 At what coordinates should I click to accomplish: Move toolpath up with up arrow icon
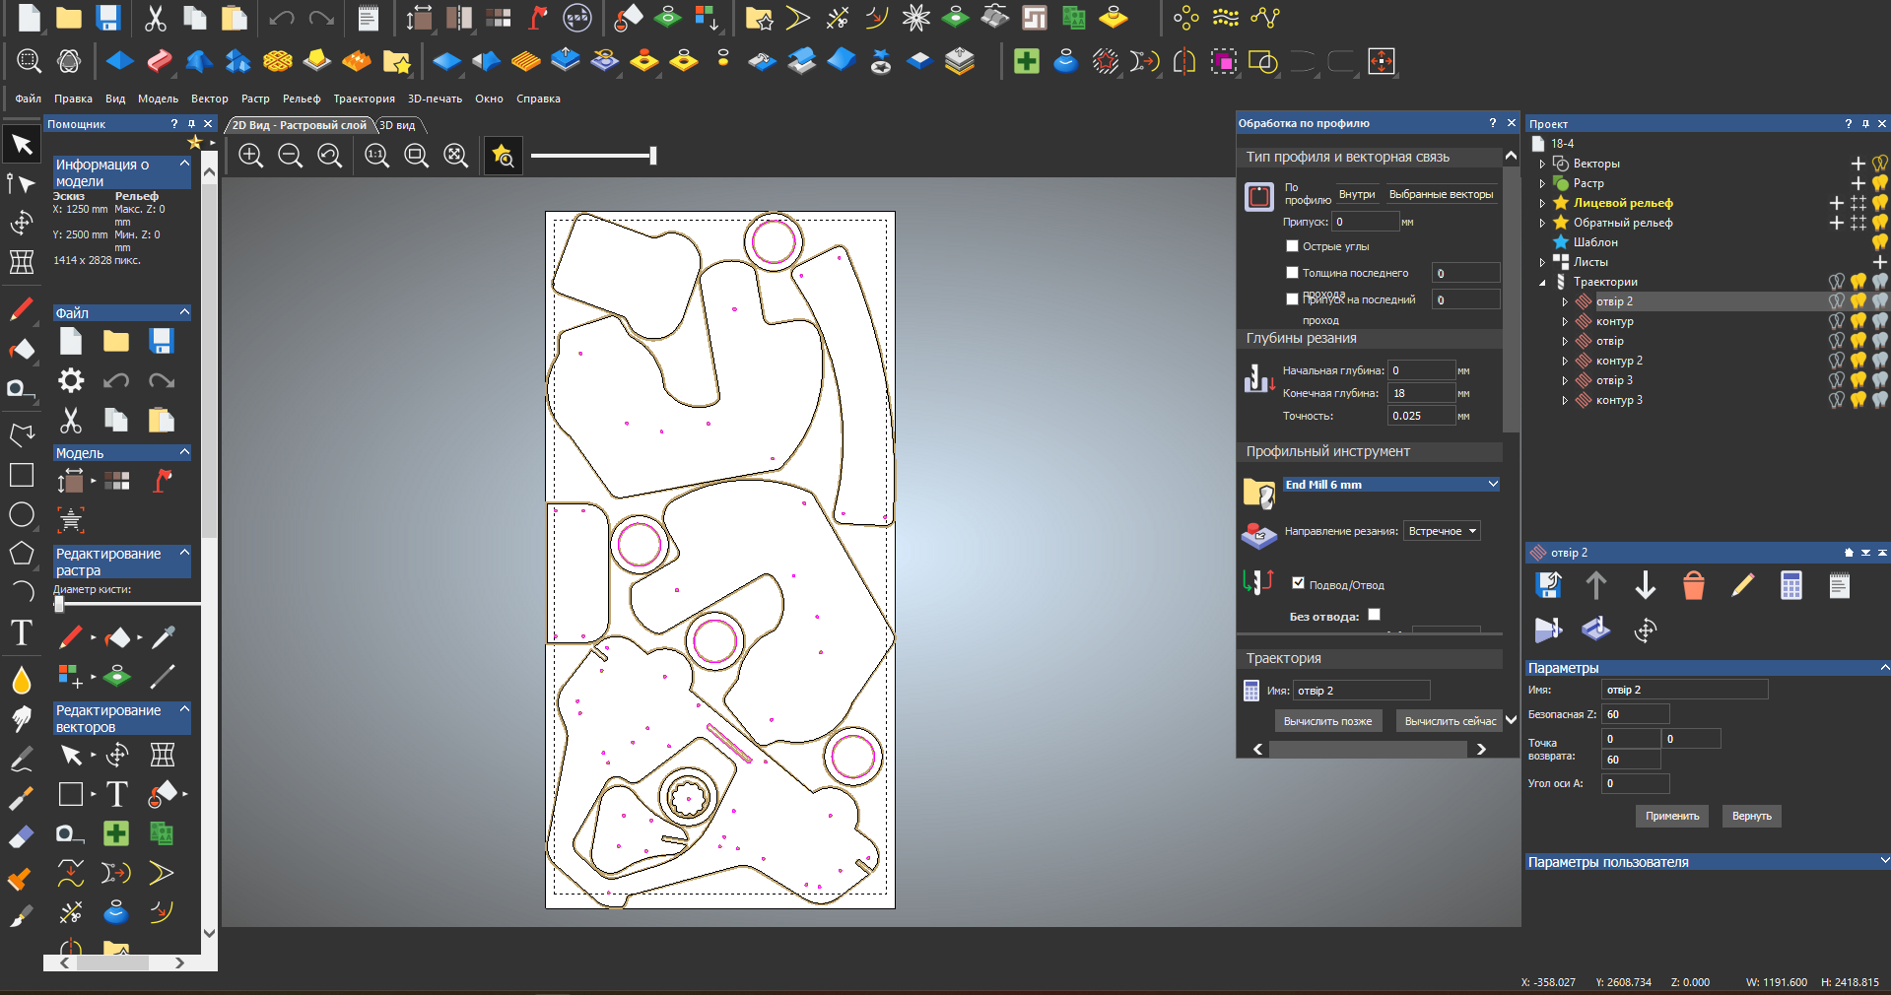[1596, 586]
